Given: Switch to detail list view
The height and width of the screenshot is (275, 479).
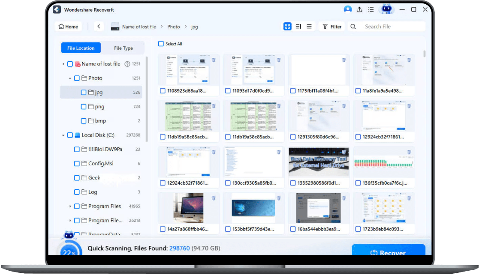Looking at the screenshot, I should pos(298,27).
